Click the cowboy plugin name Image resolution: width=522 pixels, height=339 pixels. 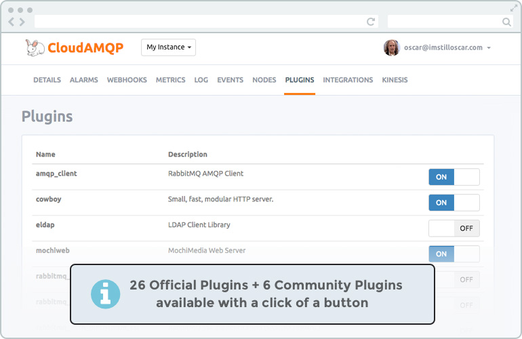point(49,199)
